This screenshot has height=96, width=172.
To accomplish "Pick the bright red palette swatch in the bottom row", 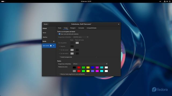I will pos(79,71).
